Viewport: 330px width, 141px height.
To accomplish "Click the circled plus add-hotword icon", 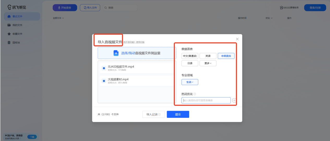I will (234, 100).
